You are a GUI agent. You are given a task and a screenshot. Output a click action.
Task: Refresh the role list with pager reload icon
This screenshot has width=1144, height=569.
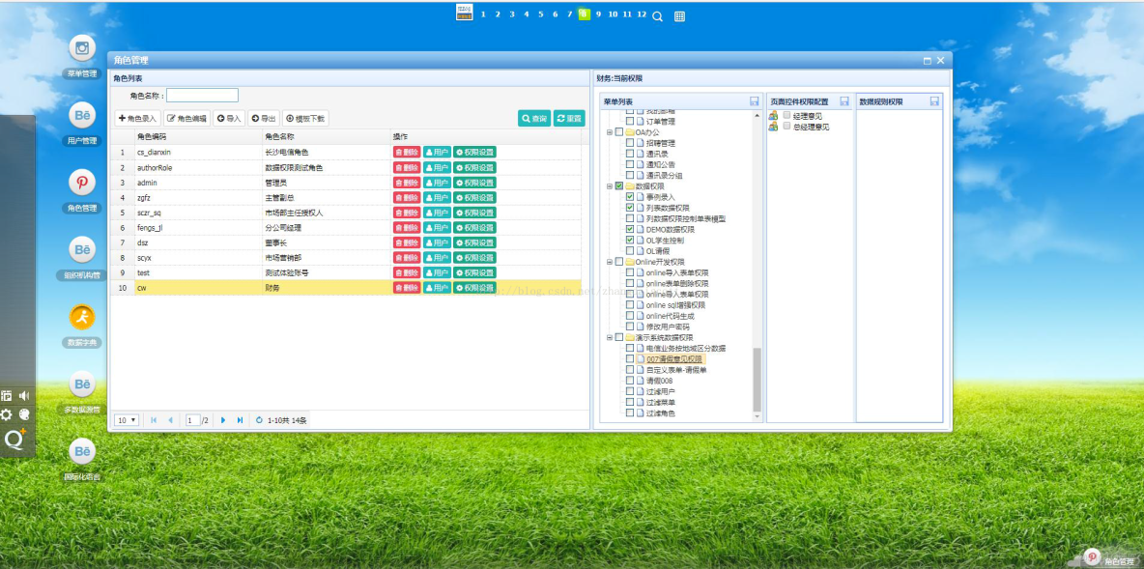pyautogui.click(x=259, y=420)
